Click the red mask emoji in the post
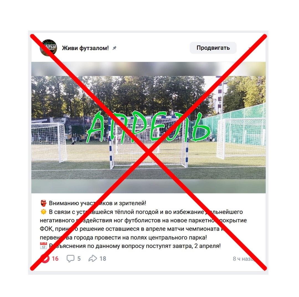 click(43, 203)
